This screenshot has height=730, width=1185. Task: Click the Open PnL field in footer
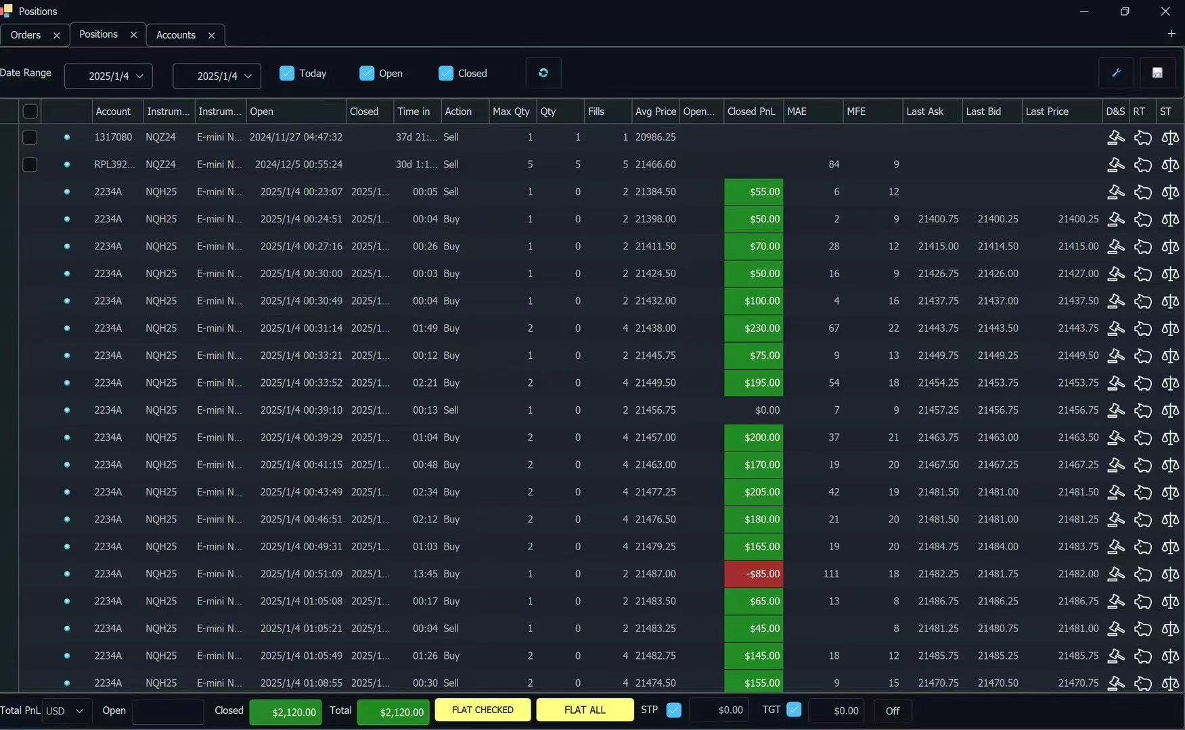tap(168, 712)
